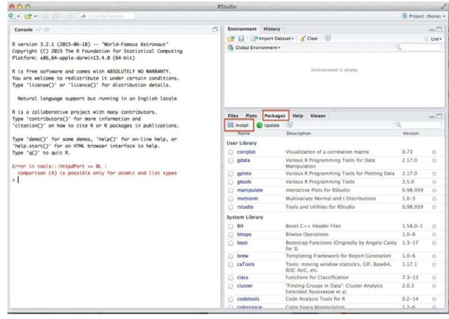Screen dimensions: 449x319
Task: Open the class package link
Action: (x=242, y=278)
